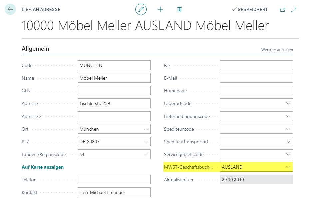Collapse the Allgemein section header
Viewport: 310px width, 210px height.
[x=35, y=49]
